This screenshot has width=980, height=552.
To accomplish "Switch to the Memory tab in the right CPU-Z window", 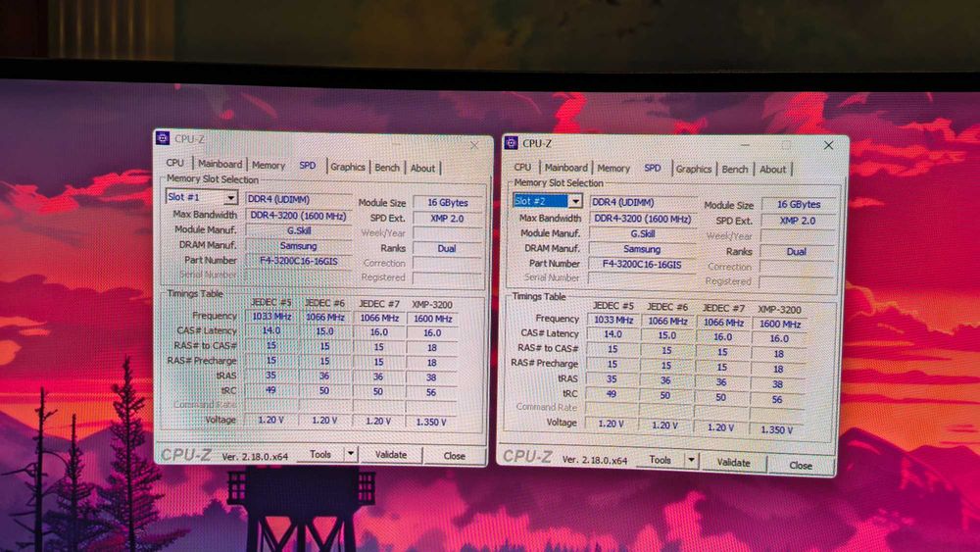I will (613, 169).
